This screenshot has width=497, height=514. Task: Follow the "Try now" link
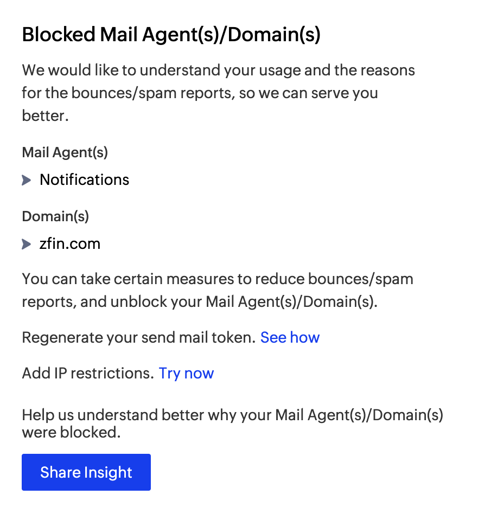[186, 374]
